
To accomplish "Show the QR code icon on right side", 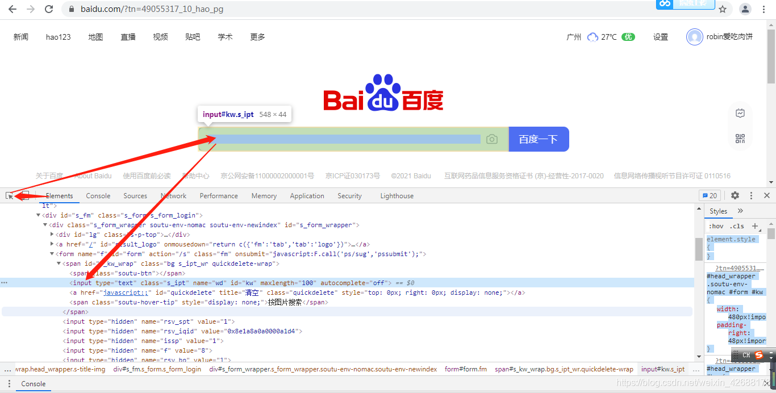I will coord(740,139).
